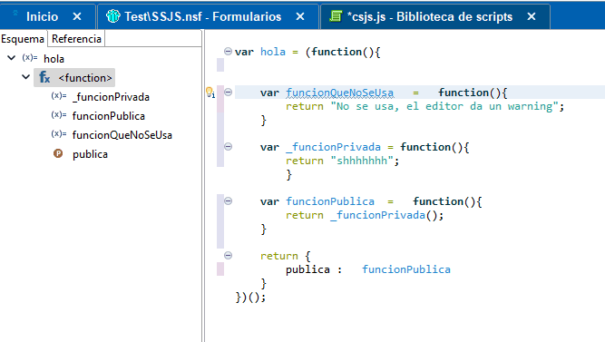Select publica property in the outline tree
This screenshot has height=342, width=605.
point(90,154)
